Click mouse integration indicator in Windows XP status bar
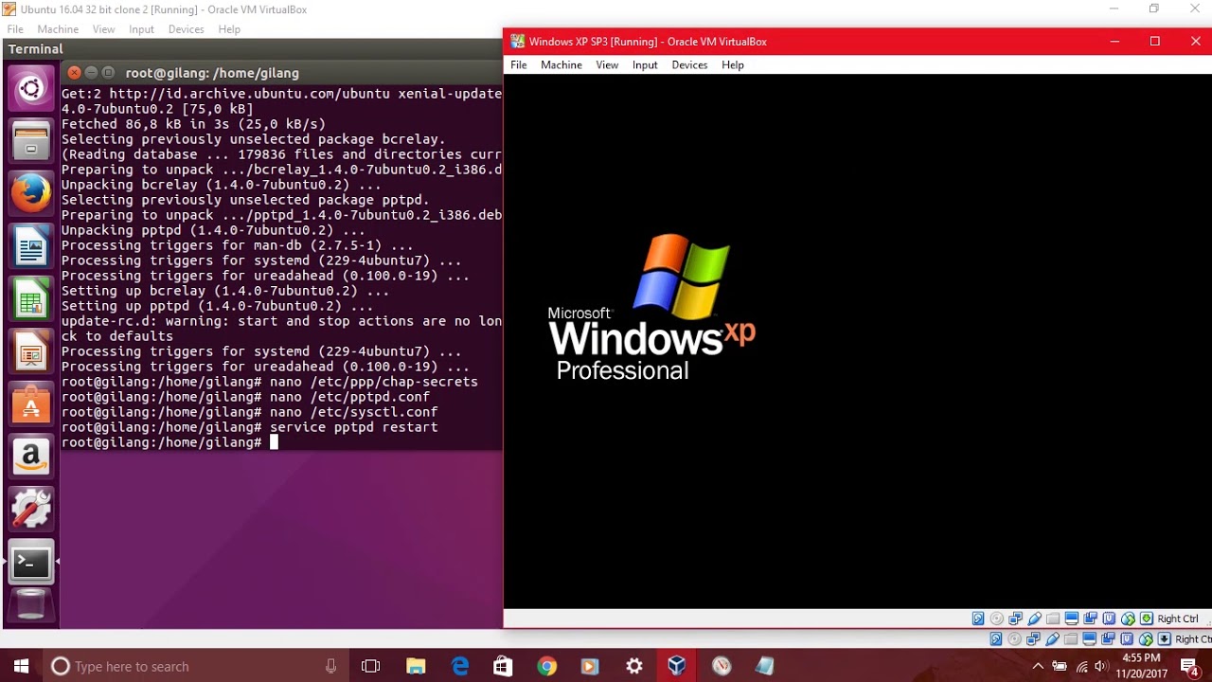This screenshot has height=682, width=1212. click(x=1128, y=619)
